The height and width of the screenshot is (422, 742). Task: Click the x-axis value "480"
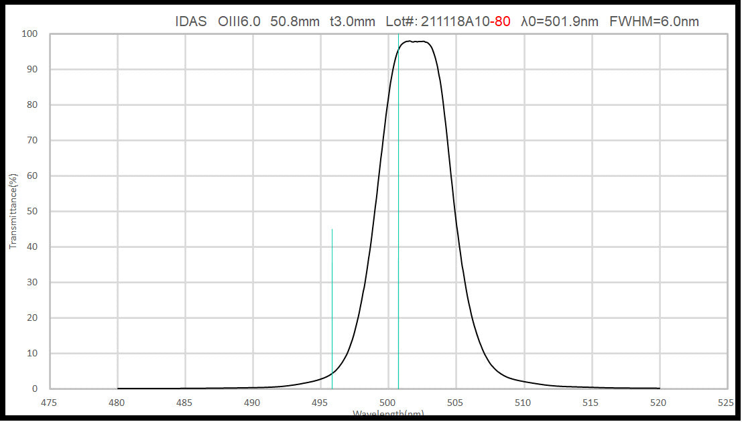[x=117, y=403]
